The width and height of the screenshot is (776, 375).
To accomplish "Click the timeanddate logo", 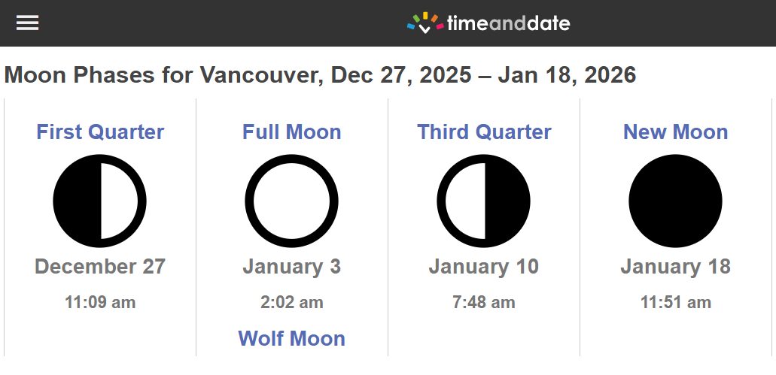I will tap(488, 23).
